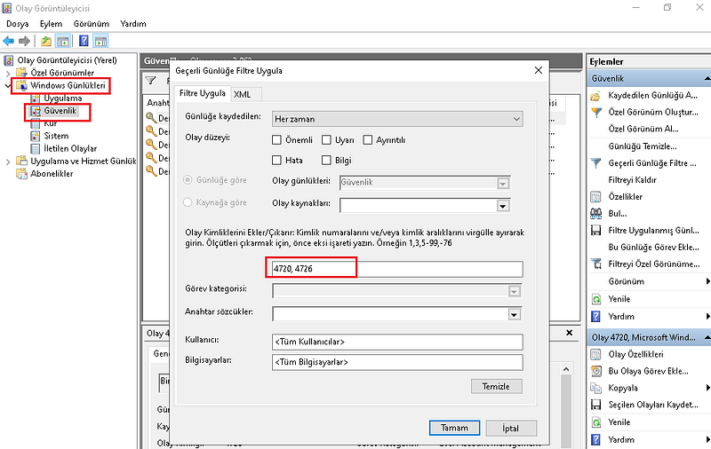Image resolution: width=711 pixels, height=449 pixels.
Task: Click the Bilgisayarlar field
Action: click(397, 362)
